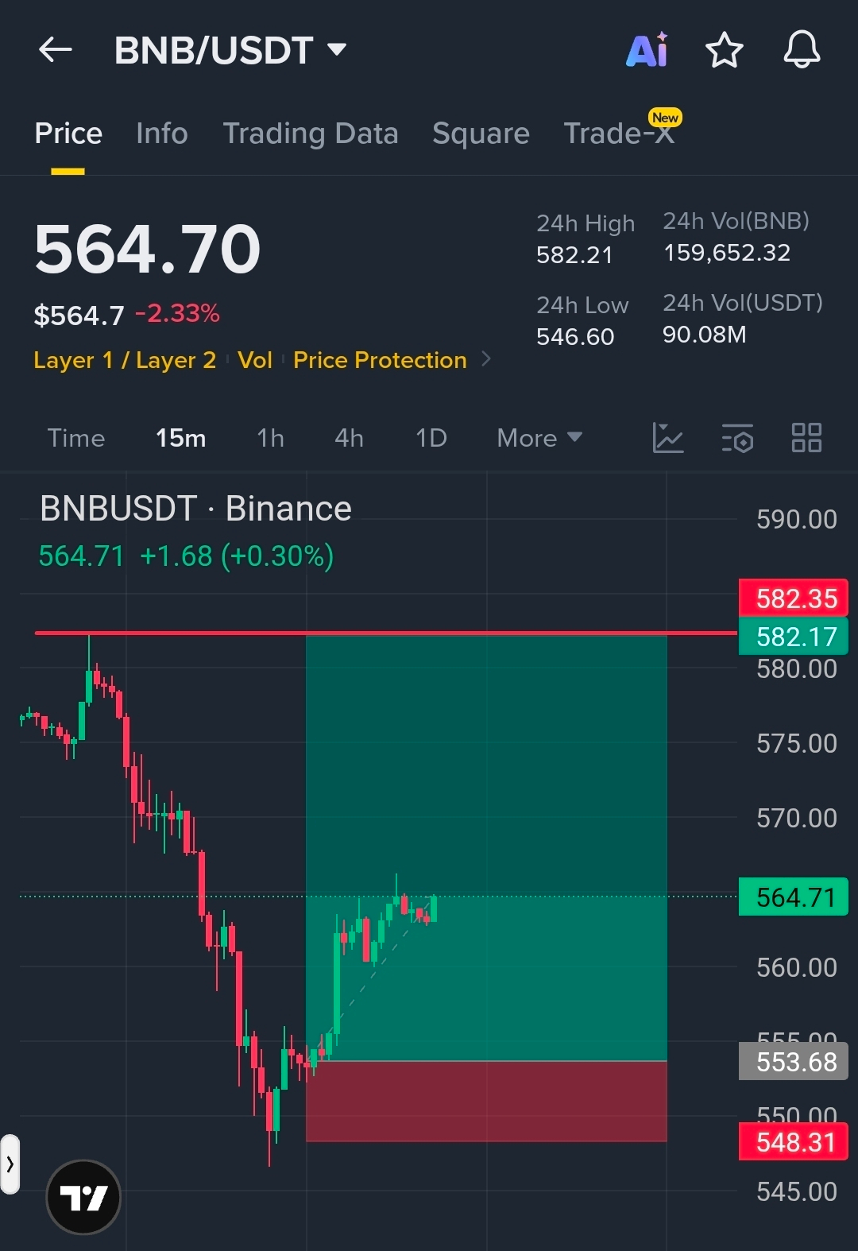This screenshot has height=1251, width=858.
Task: Tap the 548.31 stop-loss price label
Action: (x=794, y=1142)
